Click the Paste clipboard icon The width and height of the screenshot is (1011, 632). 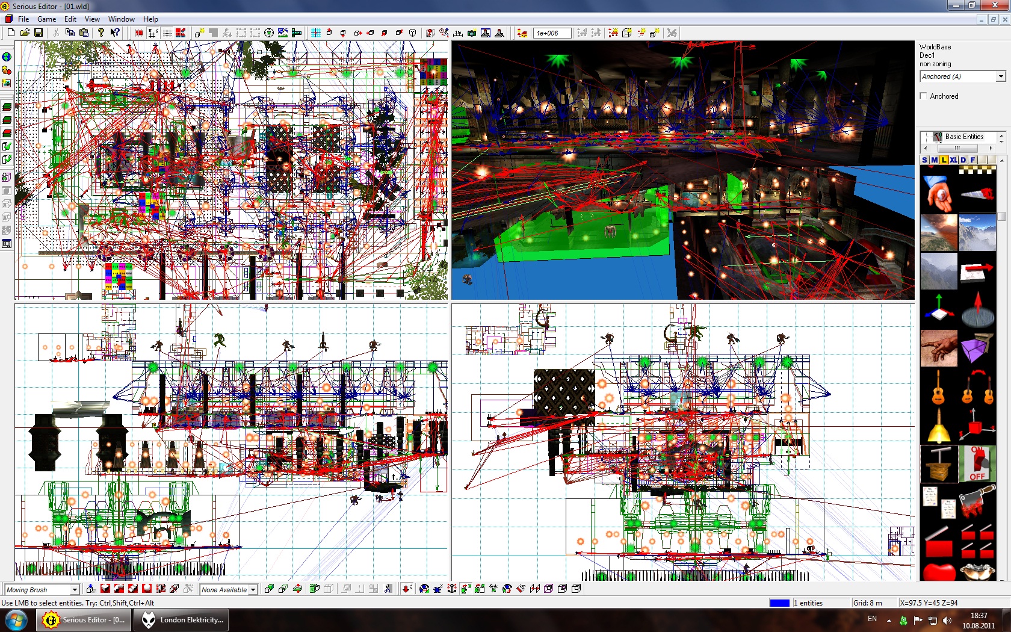tap(84, 33)
